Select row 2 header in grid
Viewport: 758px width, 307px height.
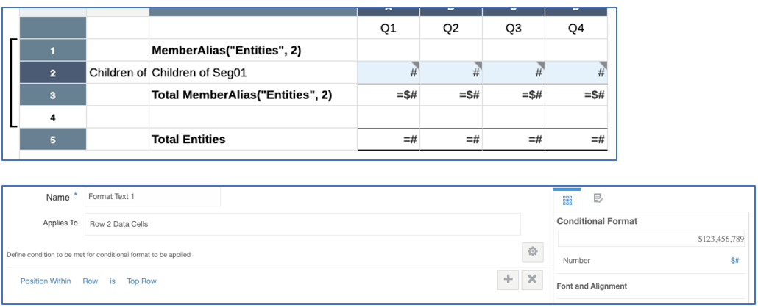coord(52,73)
